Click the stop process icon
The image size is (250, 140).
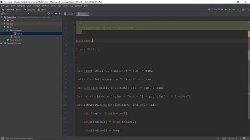(x=238, y=10)
